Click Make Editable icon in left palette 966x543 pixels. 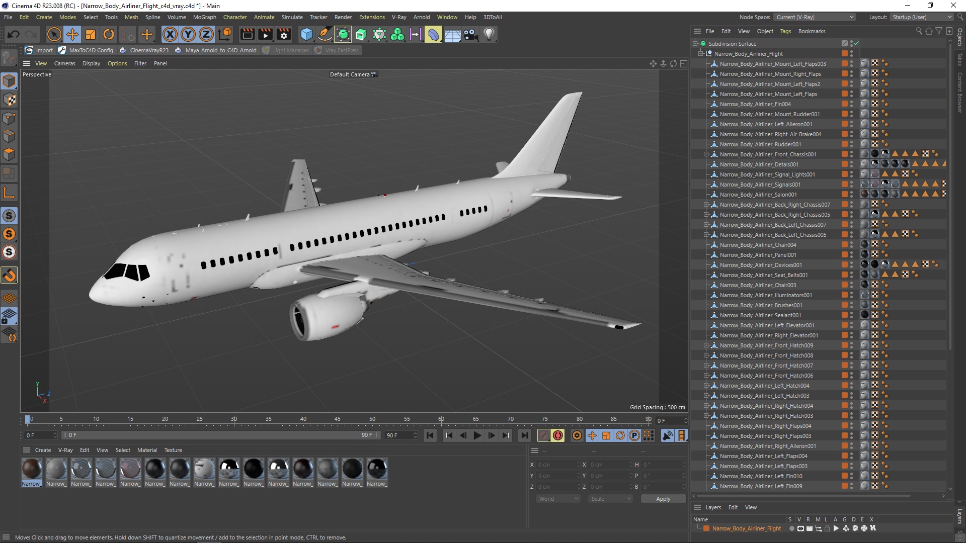(9, 58)
